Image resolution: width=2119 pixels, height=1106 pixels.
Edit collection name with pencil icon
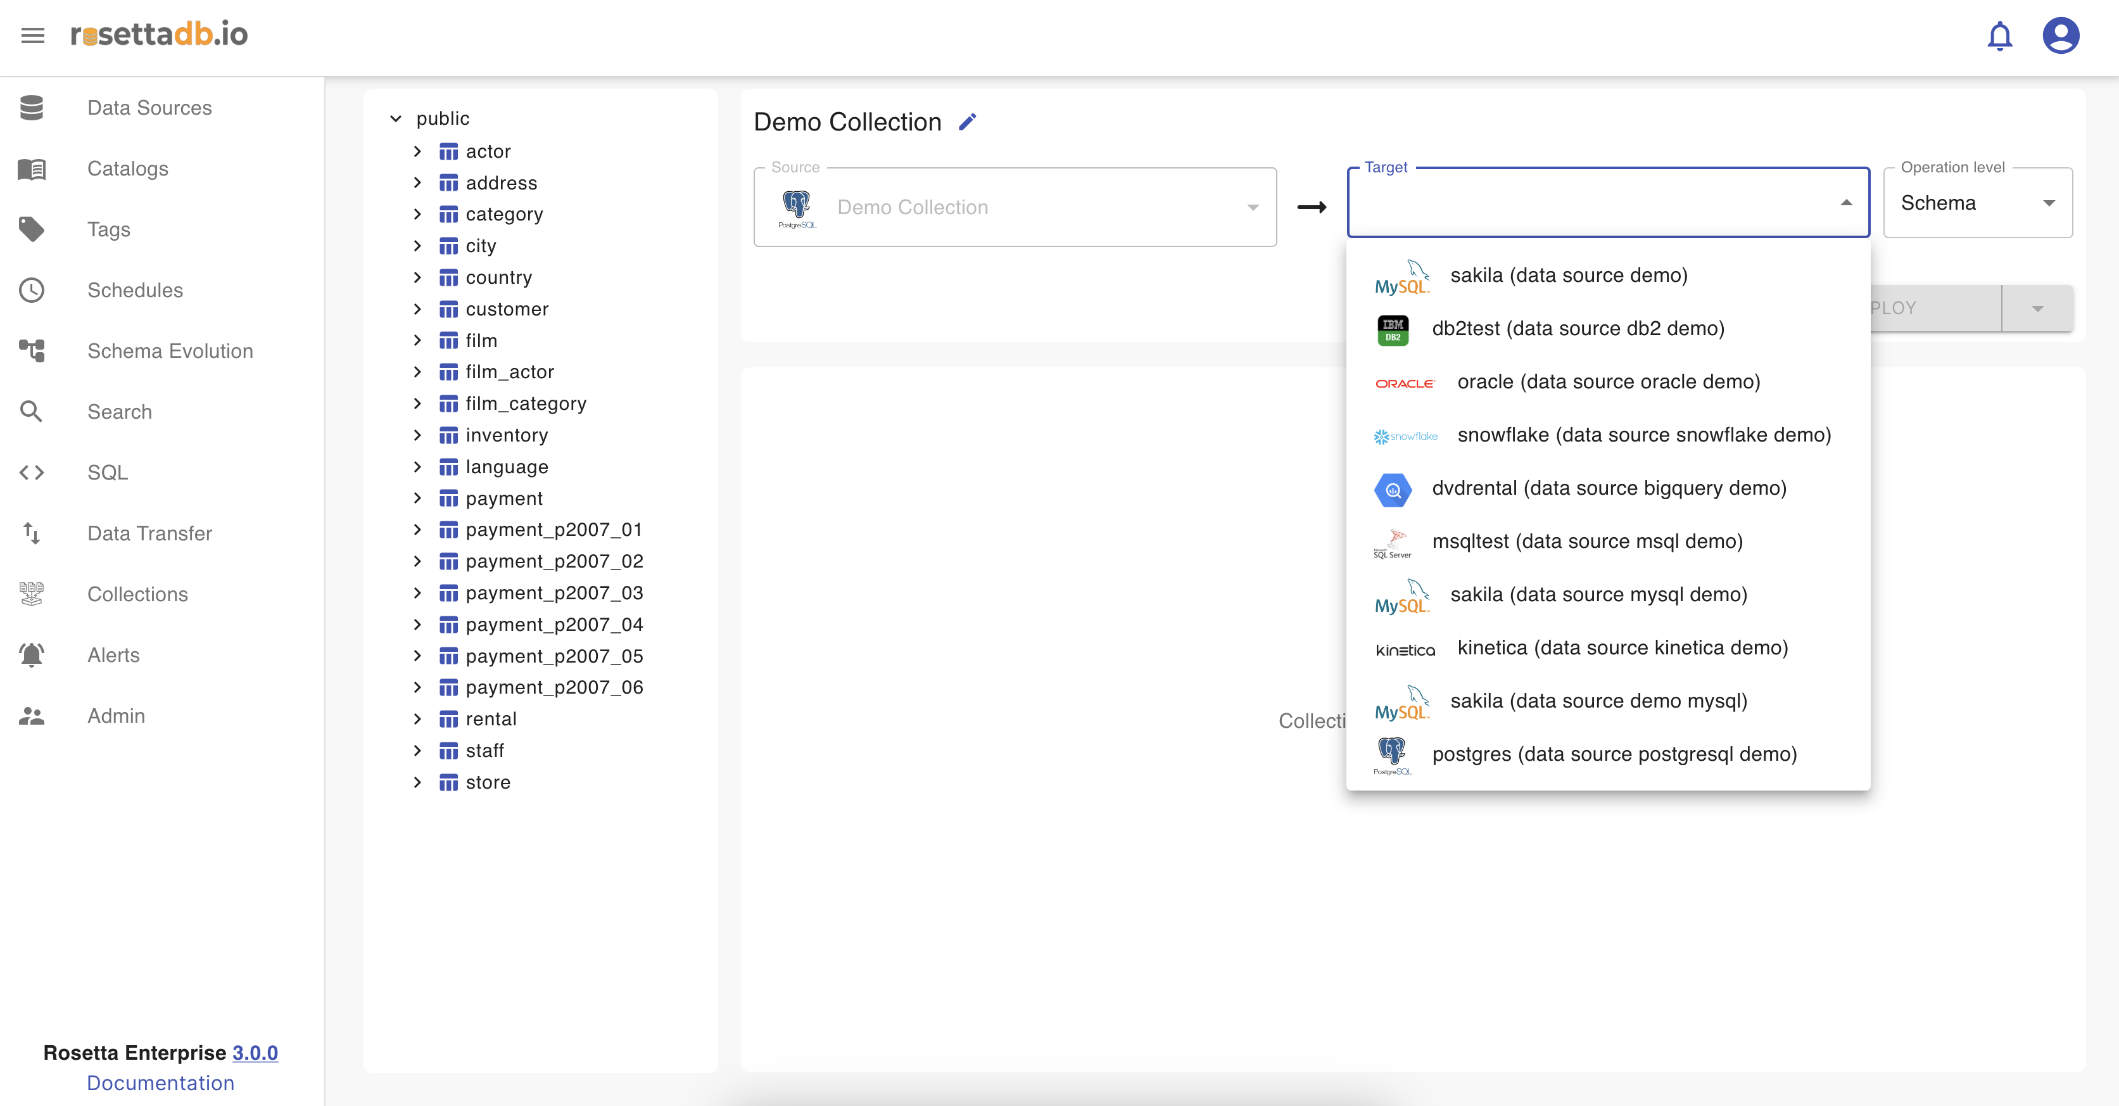coord(968,122)
